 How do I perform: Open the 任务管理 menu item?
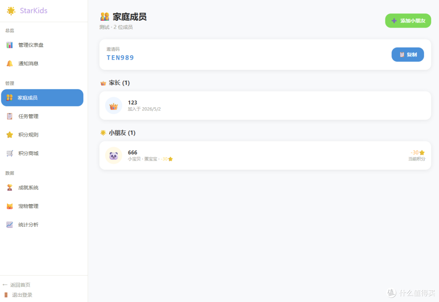tap(42, 116)
